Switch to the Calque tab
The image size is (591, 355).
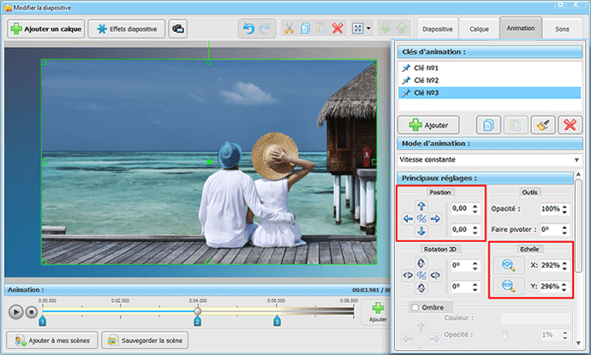[479, 28]
